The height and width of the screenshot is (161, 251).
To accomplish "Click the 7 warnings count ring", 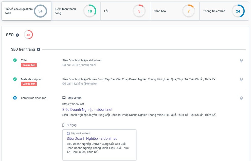I will tap(189, 11).
